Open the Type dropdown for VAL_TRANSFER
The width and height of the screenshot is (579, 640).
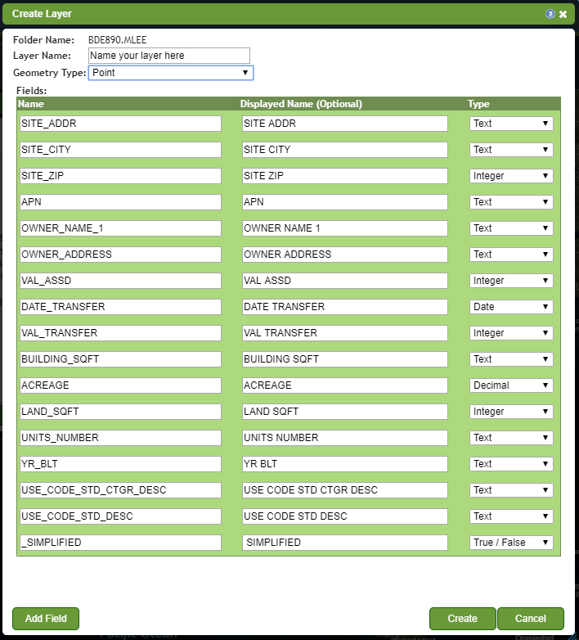point(511,332)
